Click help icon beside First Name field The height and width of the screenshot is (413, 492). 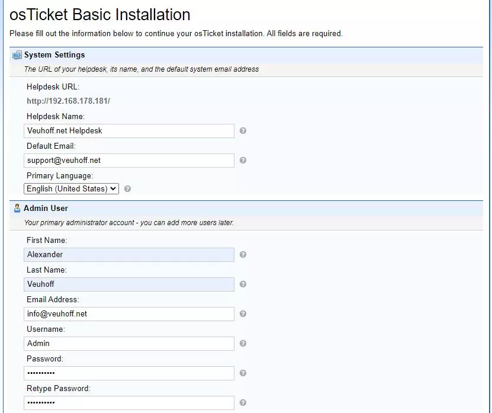pos(243,254)
